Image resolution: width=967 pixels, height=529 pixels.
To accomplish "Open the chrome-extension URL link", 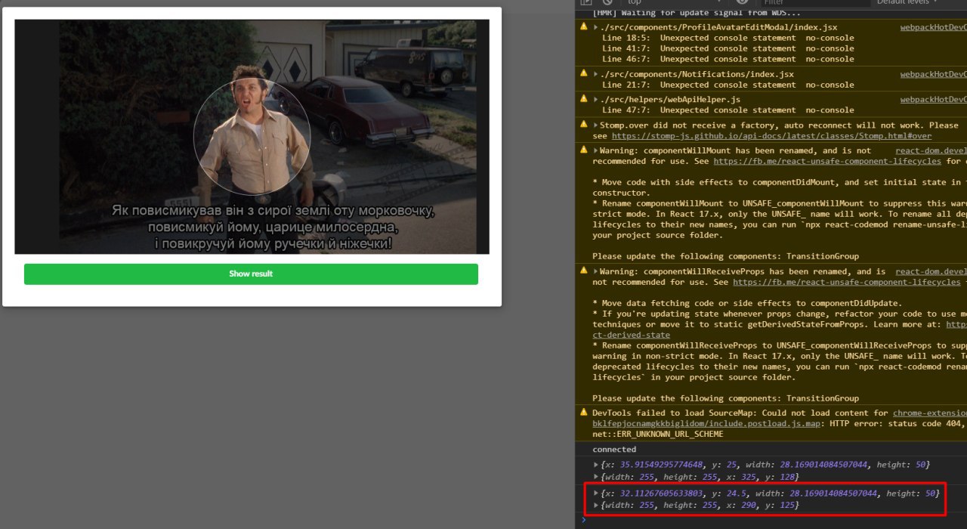I will [929, 413].
